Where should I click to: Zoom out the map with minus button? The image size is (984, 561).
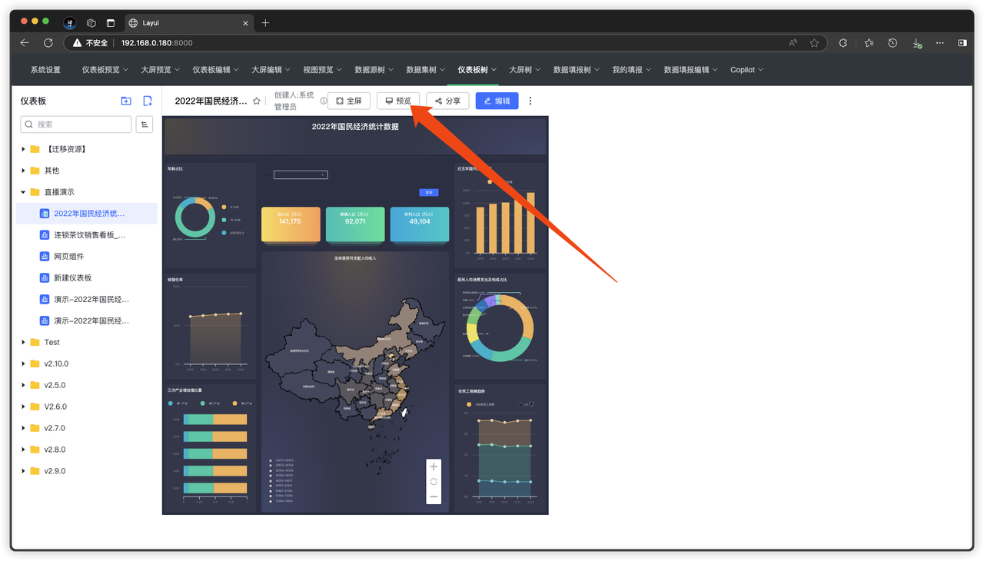(x=434, y=496)
